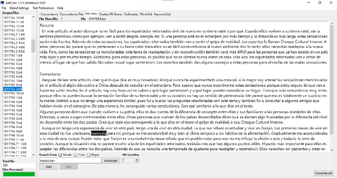Click the Search Term input field
Viewport: 337px width, 178px height.
click(x=70, y=161)
